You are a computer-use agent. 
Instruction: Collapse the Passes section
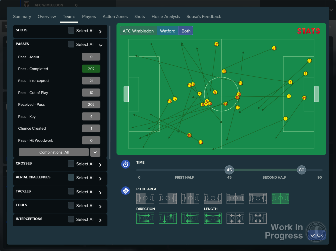click(x=101, y=45)
